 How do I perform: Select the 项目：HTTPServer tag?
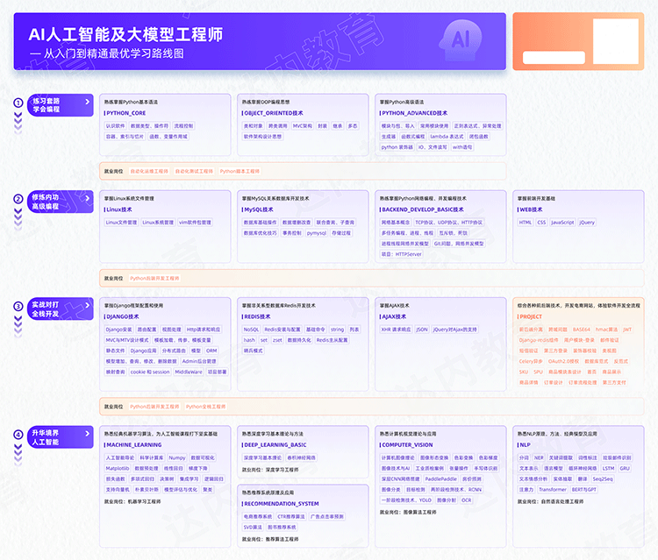point(401,254)
